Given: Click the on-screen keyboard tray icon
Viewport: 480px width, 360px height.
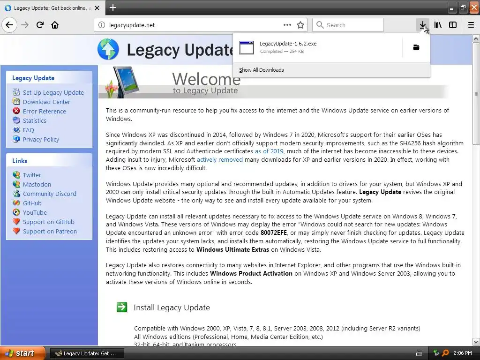Looking at the screenshot, I should tap(419, 353).
